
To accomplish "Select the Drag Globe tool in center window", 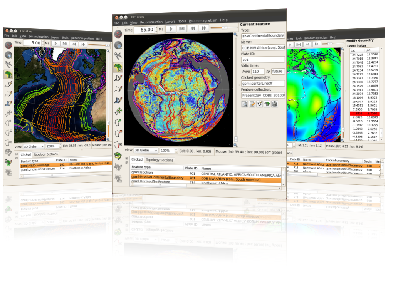I will [x=118, y=34].
